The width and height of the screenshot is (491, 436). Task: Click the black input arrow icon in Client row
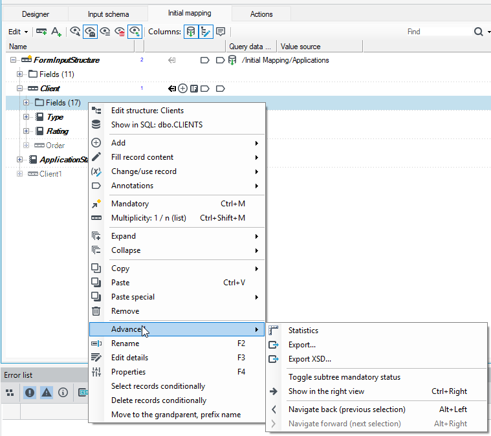(x=172, y=89)
